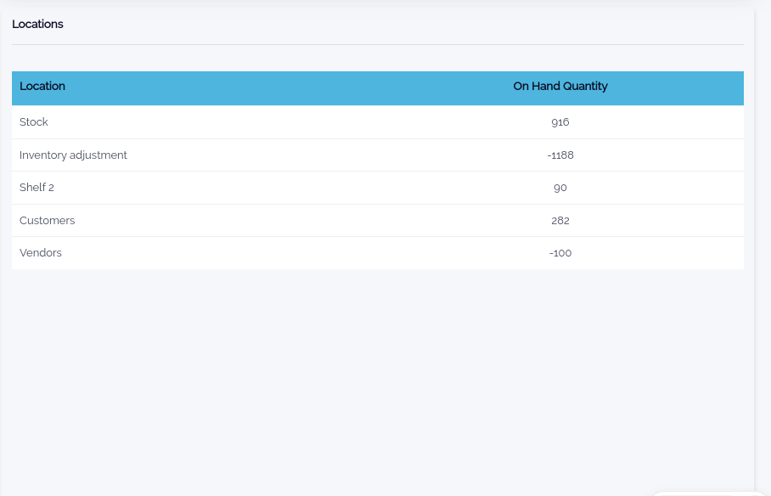Select the Inventory adjustment location cell

pyautogui.click(x=73, y=155)
